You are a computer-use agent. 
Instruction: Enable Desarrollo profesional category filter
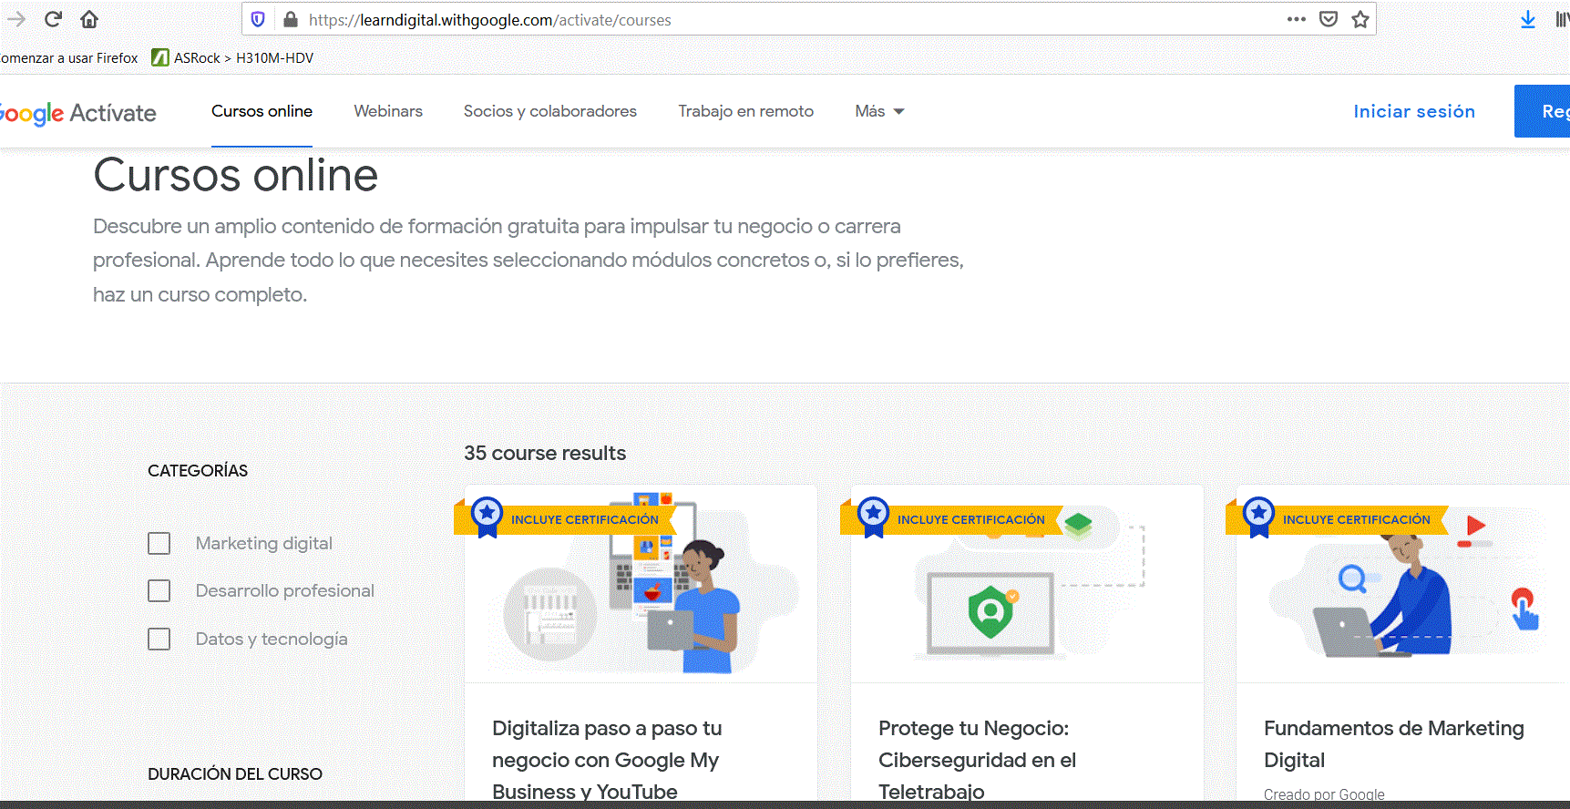(x=159, y=590)
